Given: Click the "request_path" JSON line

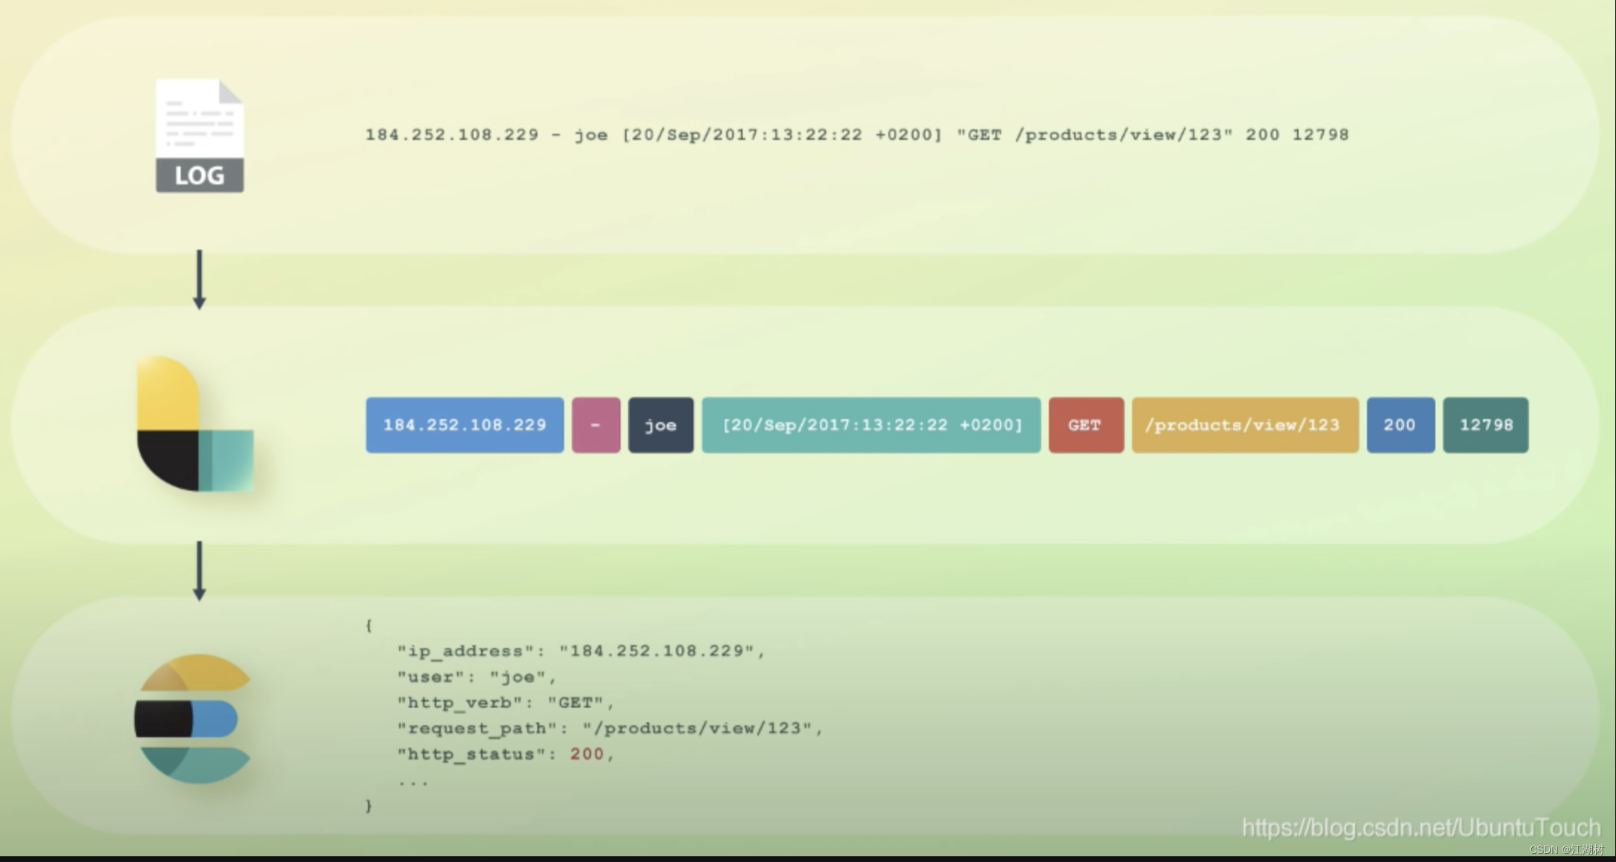Looking at the screenshot, I should tap(610, 729).
